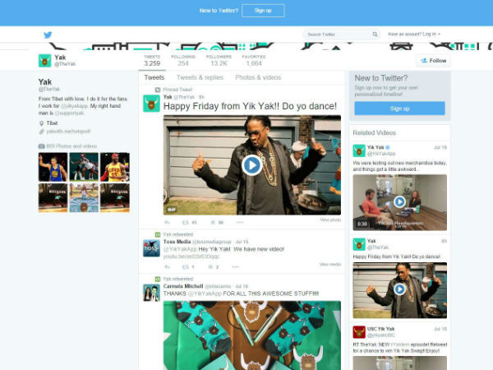The width and height of the screenshot is (493, 370).
Task: Retweet the Toss Media tweet
Action: [186, 266]
